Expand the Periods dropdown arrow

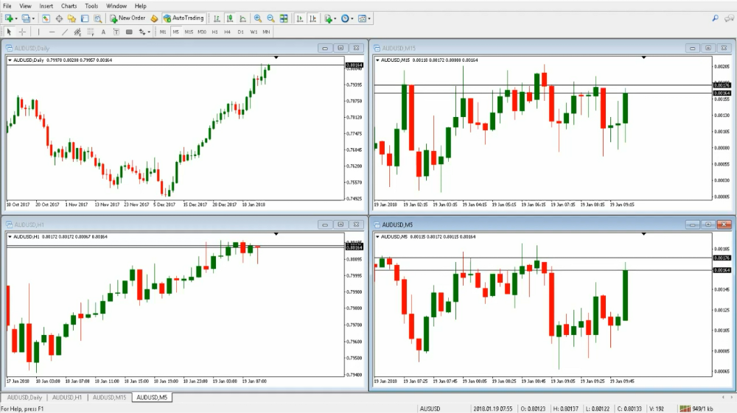[352, 19]
